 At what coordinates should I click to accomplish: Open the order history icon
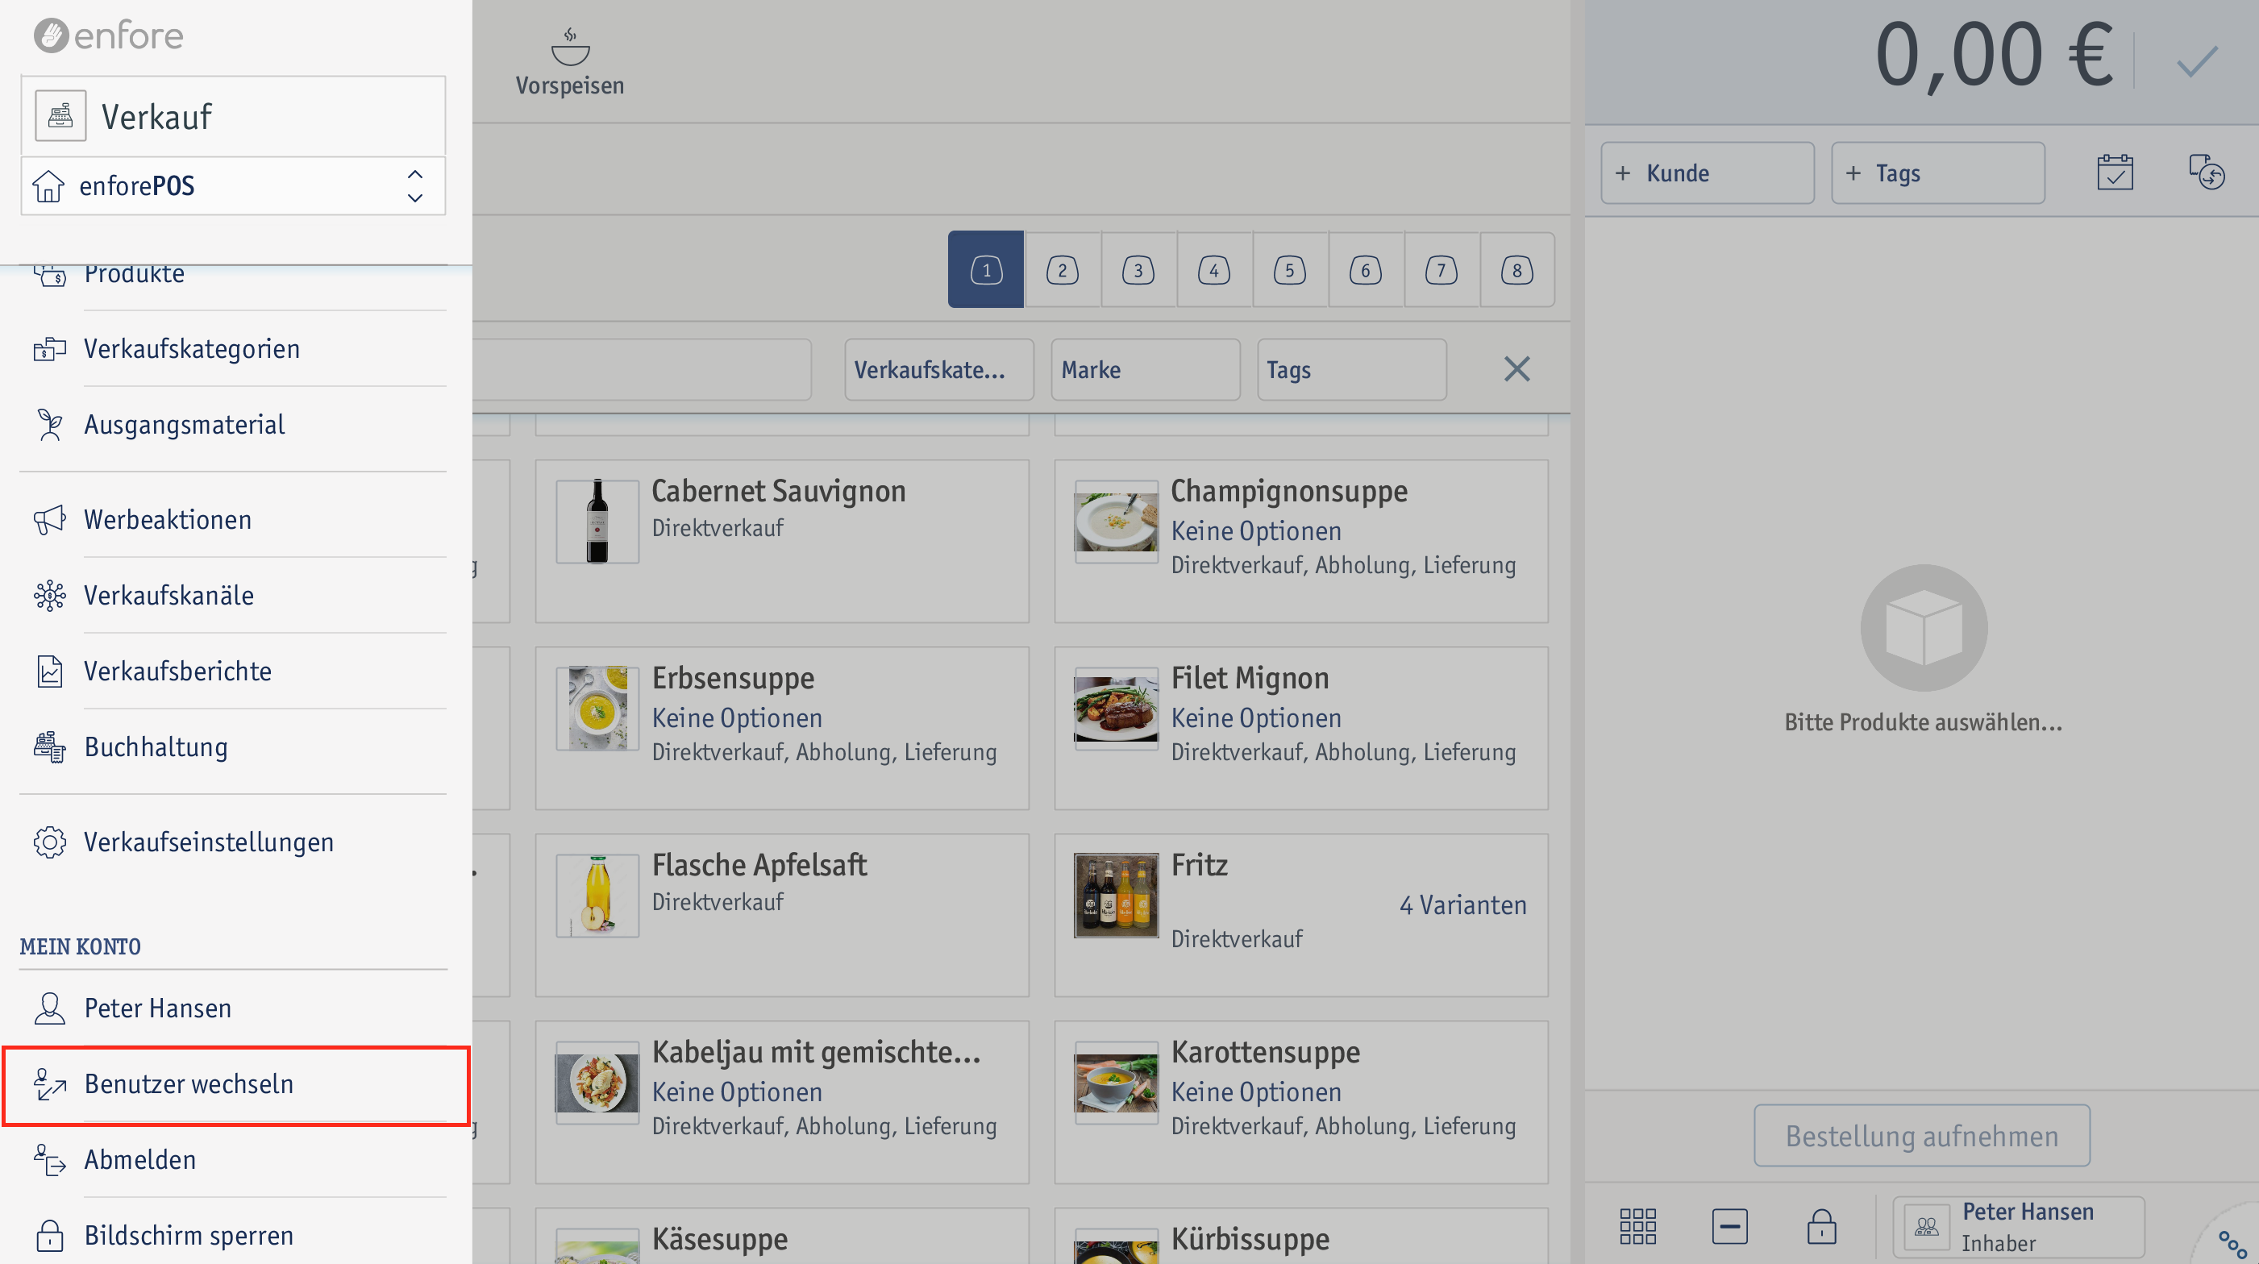coord(2207,172)
